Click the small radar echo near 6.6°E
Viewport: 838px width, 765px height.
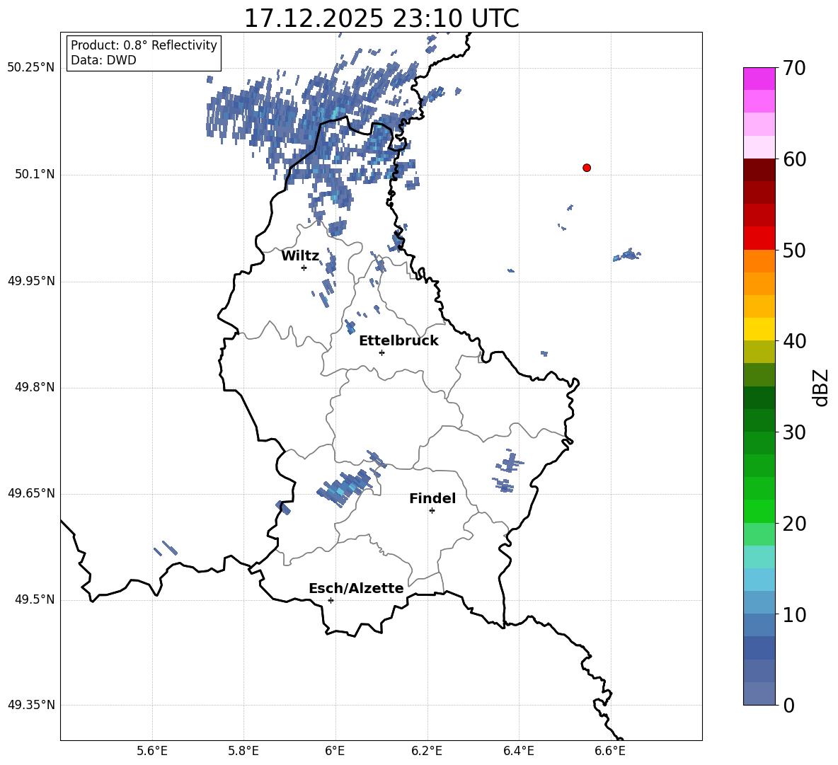click(x=627, y=255)
